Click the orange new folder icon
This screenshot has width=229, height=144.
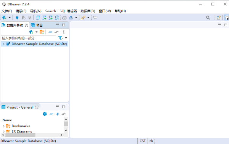[42, 32]
